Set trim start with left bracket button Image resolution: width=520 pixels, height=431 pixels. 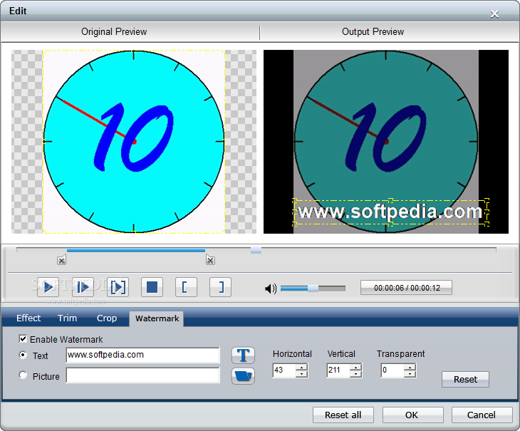tap(186, 287)
